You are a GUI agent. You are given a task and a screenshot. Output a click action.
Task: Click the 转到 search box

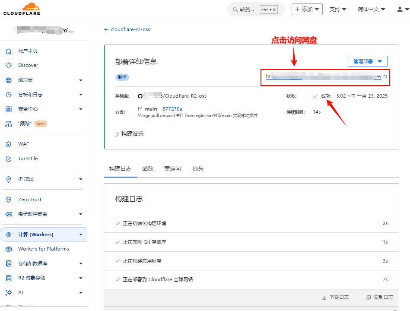pyautogui.click(x=255, y=10)
